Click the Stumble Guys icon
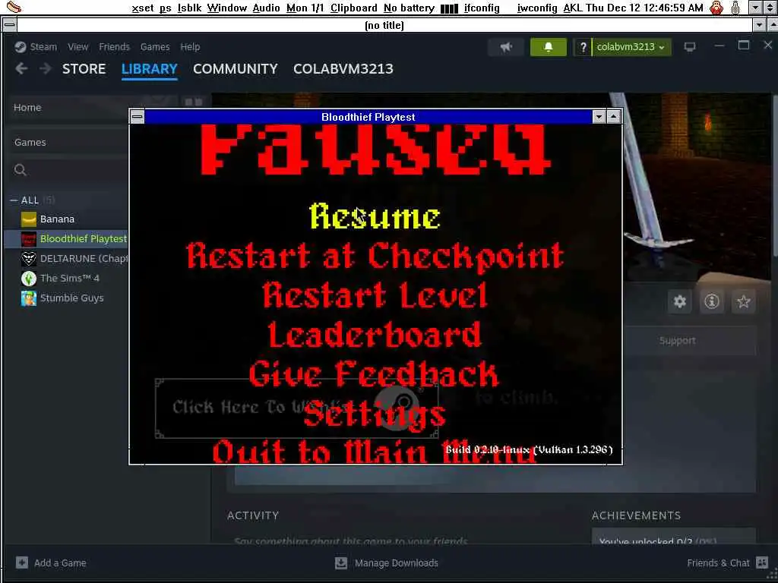Screen dimensions: 778x583 (29, 298)
